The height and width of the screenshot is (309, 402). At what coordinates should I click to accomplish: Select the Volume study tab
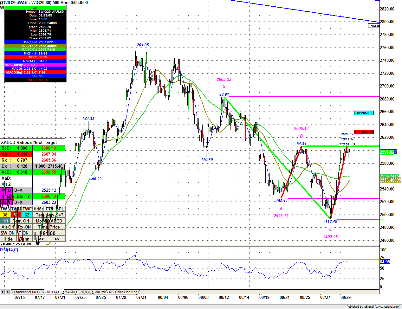coord(100,292)
